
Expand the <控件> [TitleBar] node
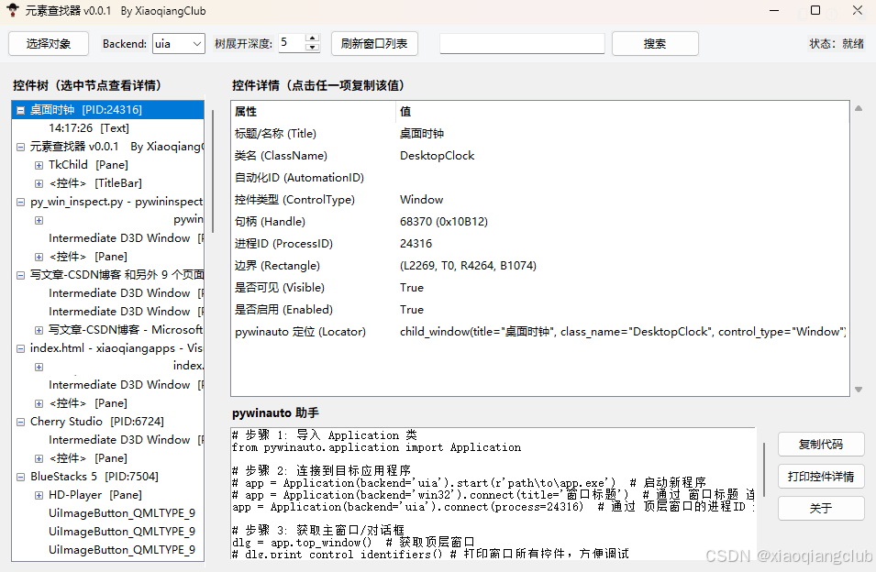(x=39, y=183)
